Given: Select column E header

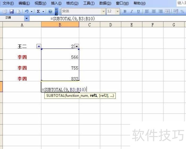Looking at the screenshot, I should point(132,25).
